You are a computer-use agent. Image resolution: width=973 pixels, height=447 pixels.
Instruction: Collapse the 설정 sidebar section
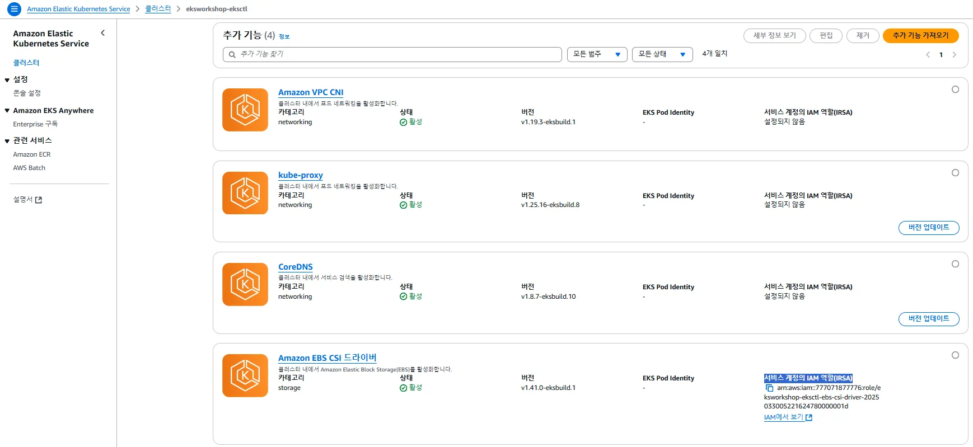[x=7, y=80]
